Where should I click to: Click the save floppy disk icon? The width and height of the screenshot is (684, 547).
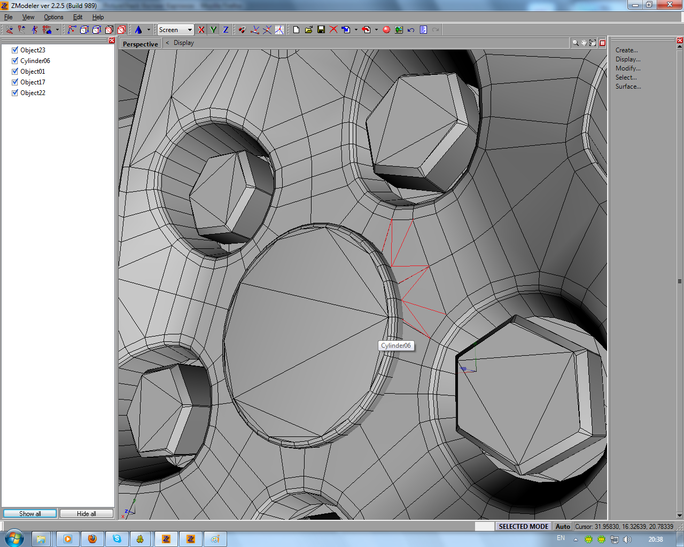pos(321,30)
